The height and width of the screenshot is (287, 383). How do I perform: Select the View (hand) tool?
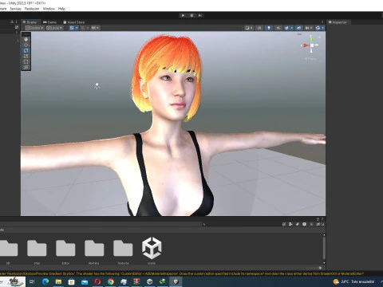click(26, 39)
